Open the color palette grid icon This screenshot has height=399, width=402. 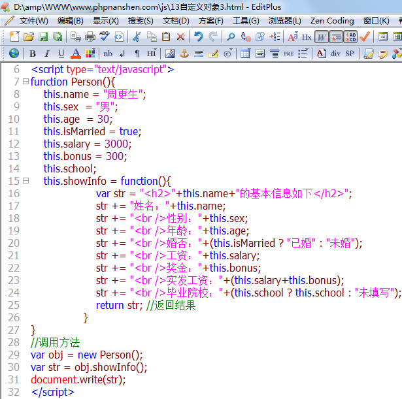(90, 54)
